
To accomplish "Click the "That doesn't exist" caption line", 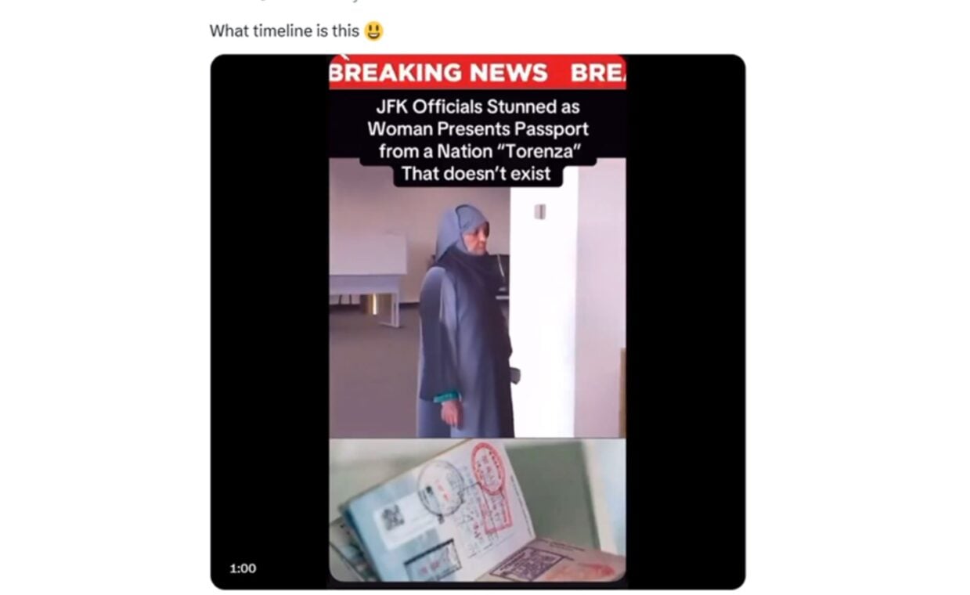I will tap(478, 174).
